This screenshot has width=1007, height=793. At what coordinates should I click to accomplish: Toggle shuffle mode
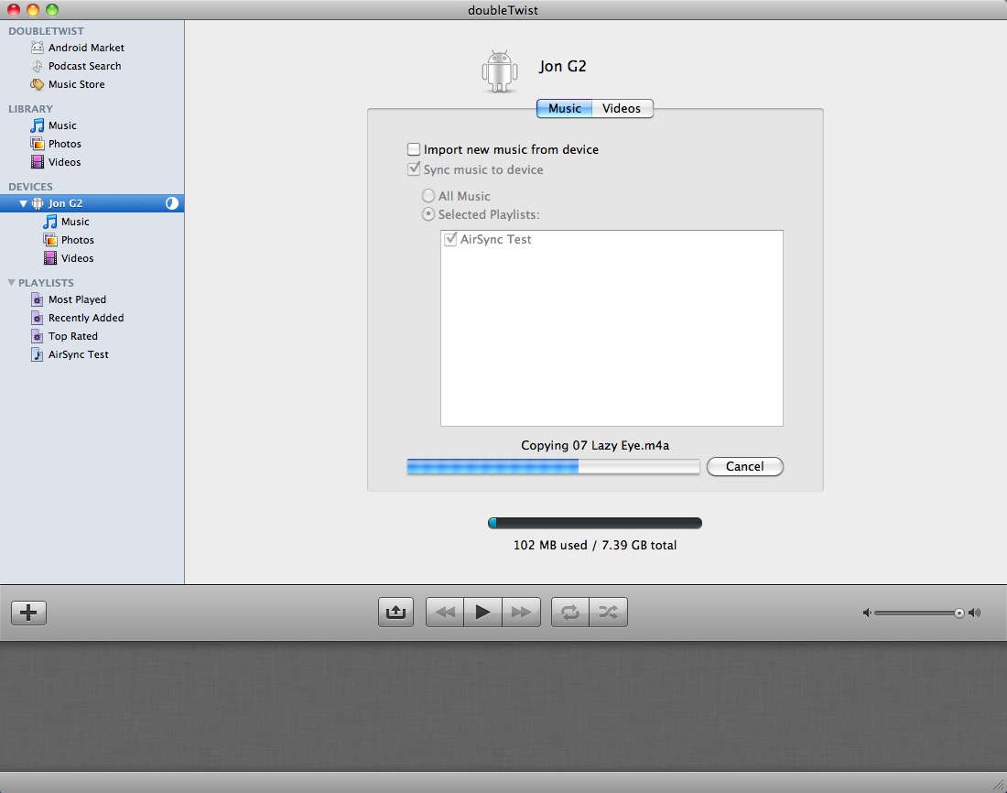coord(608,612)
